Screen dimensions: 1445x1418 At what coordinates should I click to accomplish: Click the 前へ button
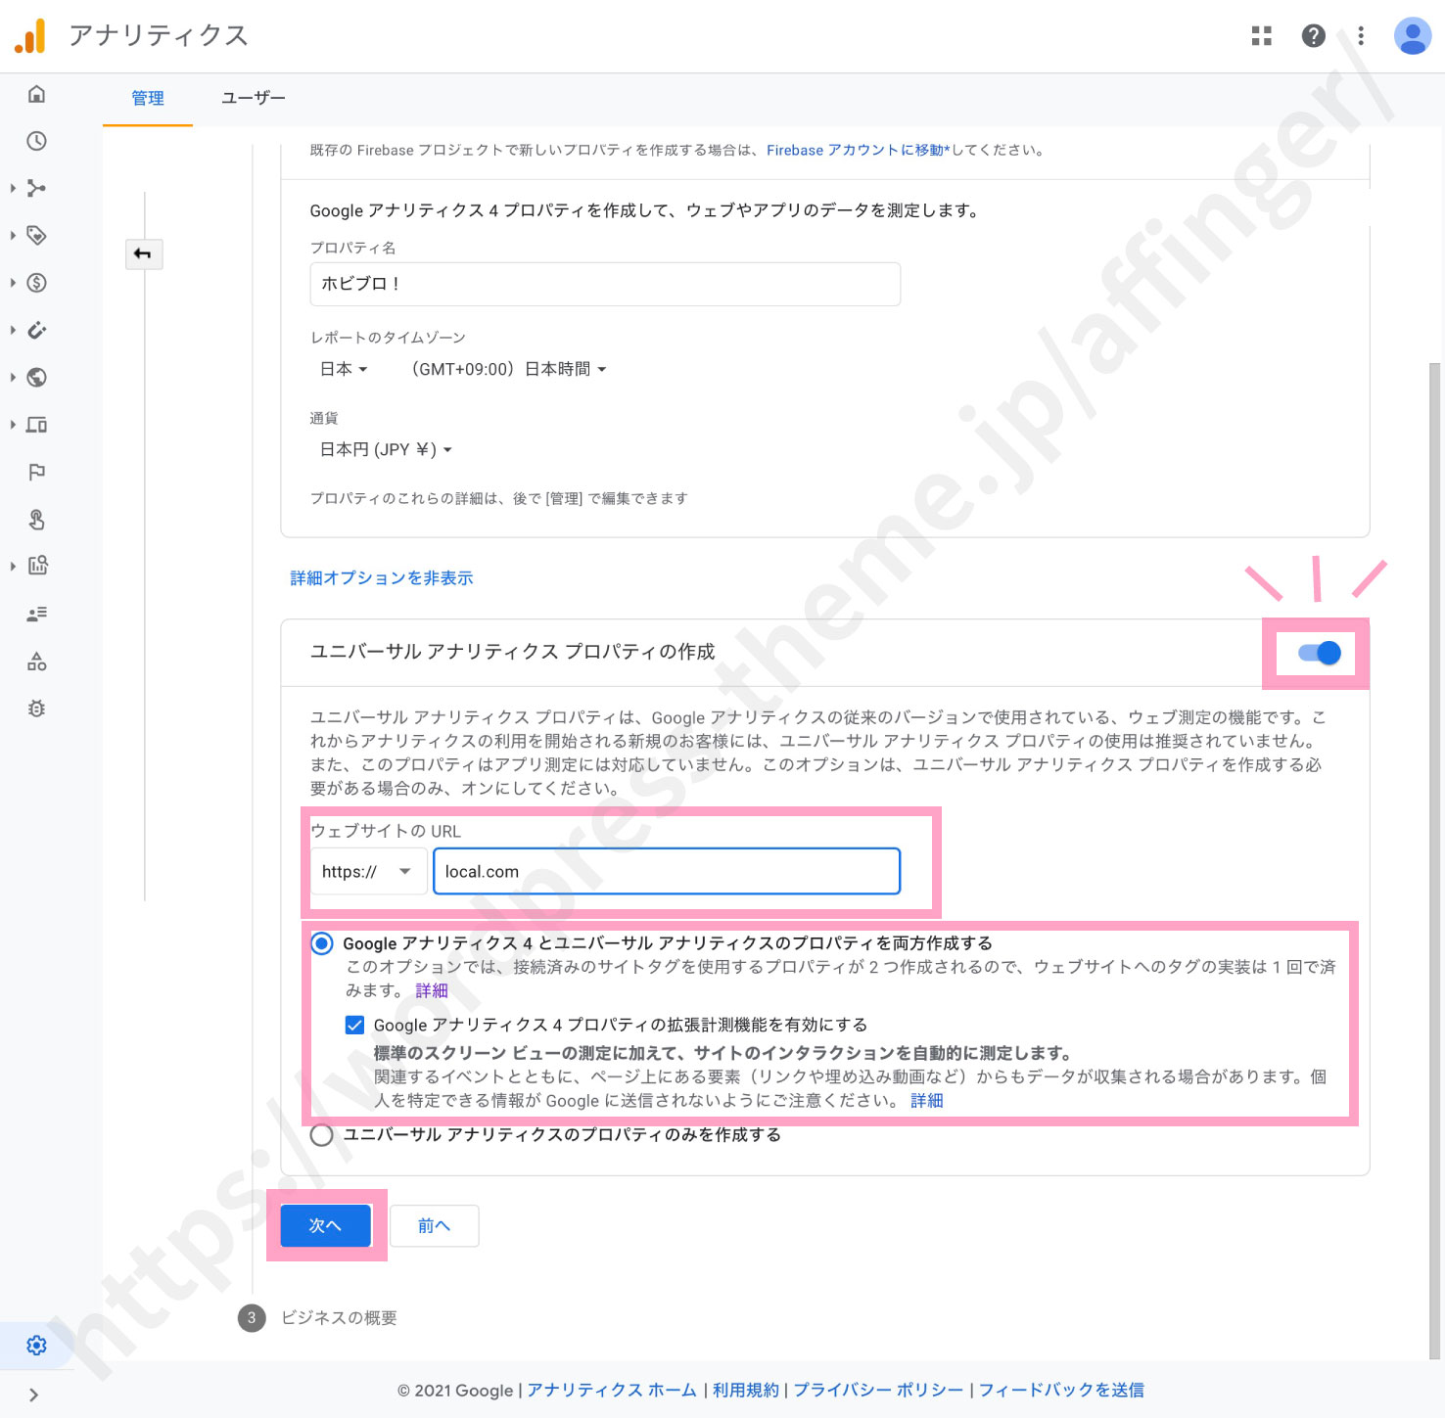pos(435,1225)
